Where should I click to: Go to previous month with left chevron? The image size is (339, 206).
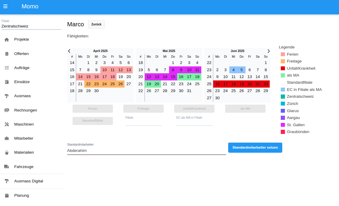(69, 51)
